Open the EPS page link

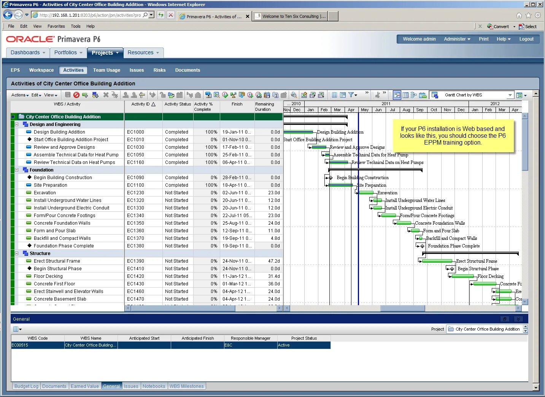coord(15,70)
